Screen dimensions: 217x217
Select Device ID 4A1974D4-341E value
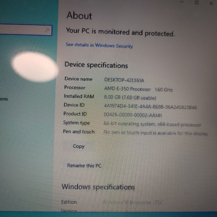(150, 107)
